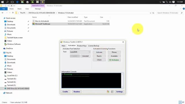The height and width of the screenshot is (104, 185).
Task: Open Local Disk (C:) drive
Action: [12, 75]
